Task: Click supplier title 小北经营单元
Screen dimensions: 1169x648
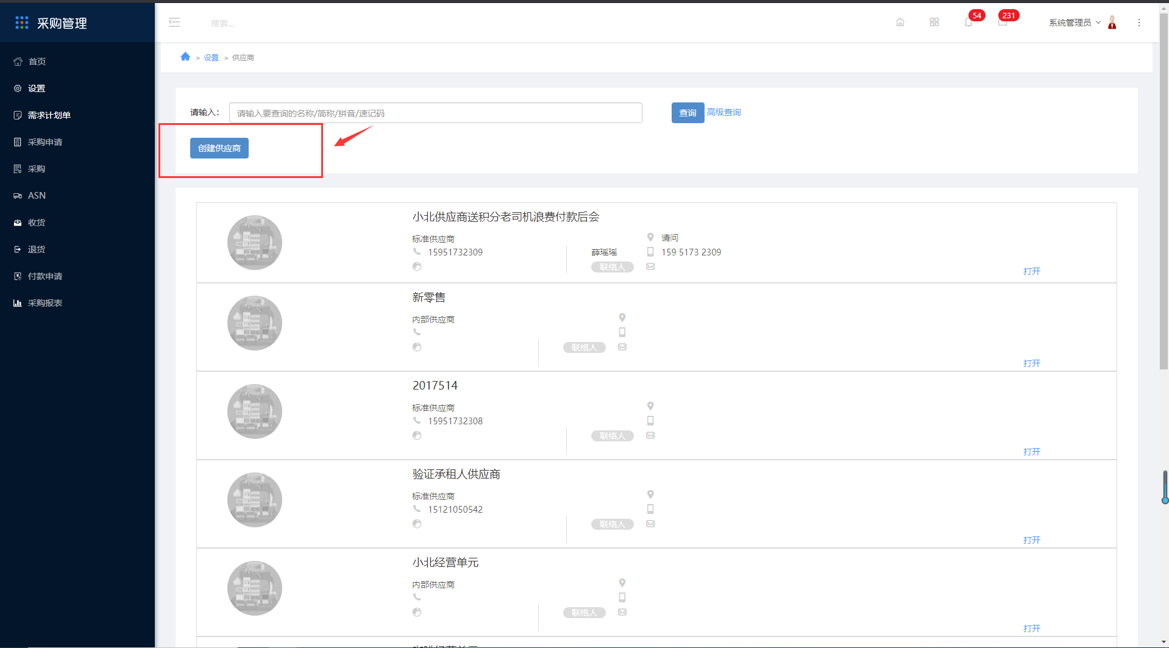Action: pos(446,563)
